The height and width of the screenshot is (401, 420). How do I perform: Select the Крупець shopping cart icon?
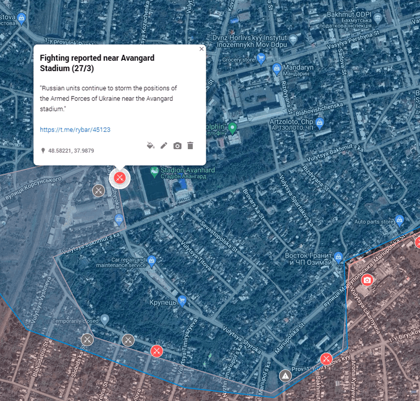pyautogui.click(x=182, y=301)
